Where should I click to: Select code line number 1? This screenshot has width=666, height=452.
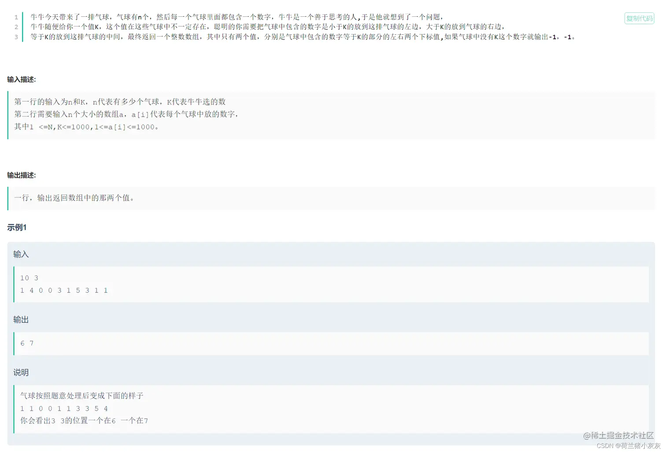16,17
